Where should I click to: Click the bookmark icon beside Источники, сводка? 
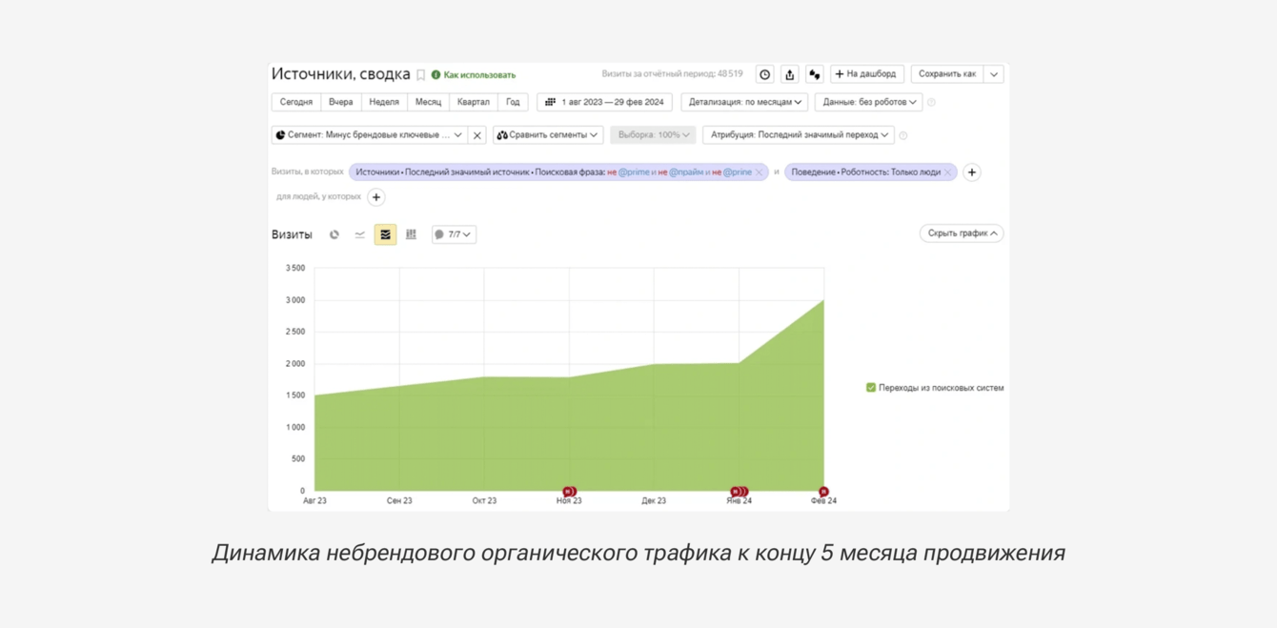point(420,74)
